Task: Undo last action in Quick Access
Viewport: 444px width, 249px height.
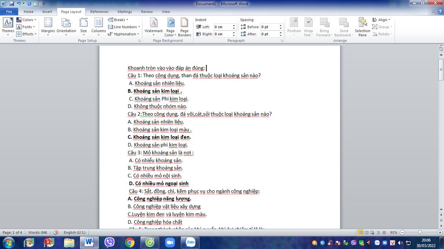Action: pos(19,3)
